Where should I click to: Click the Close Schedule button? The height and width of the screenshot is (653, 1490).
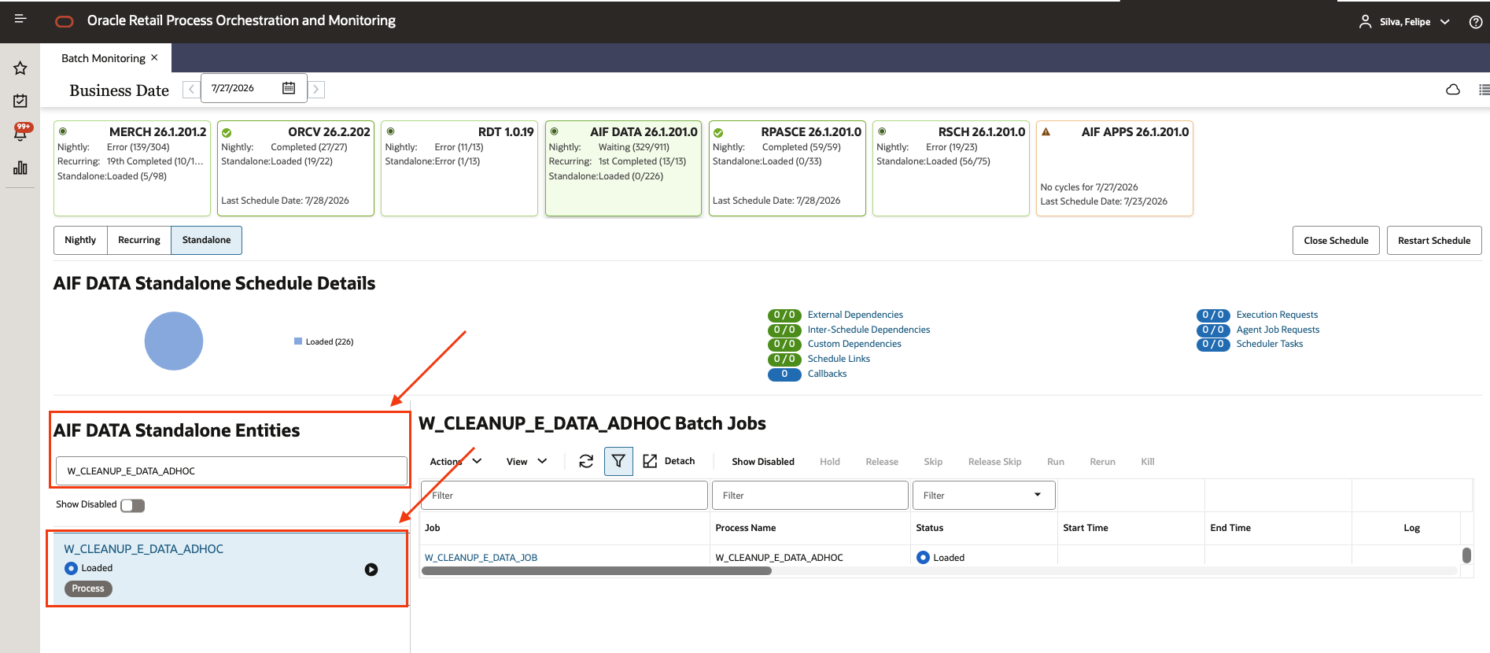tap(1336, 241)
